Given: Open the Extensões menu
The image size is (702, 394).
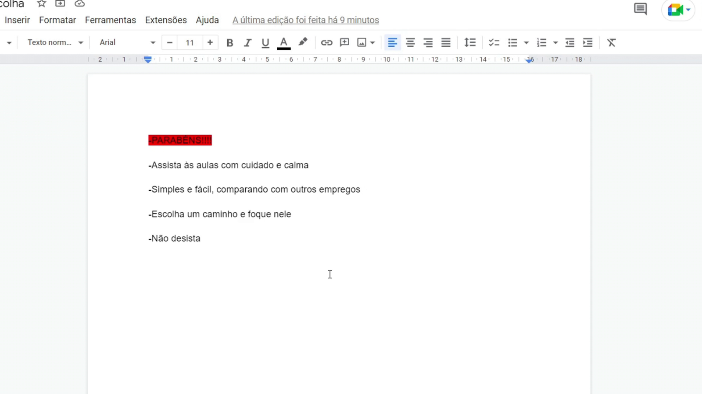Looking at the screenshot, I should click(x=166, y=20).
